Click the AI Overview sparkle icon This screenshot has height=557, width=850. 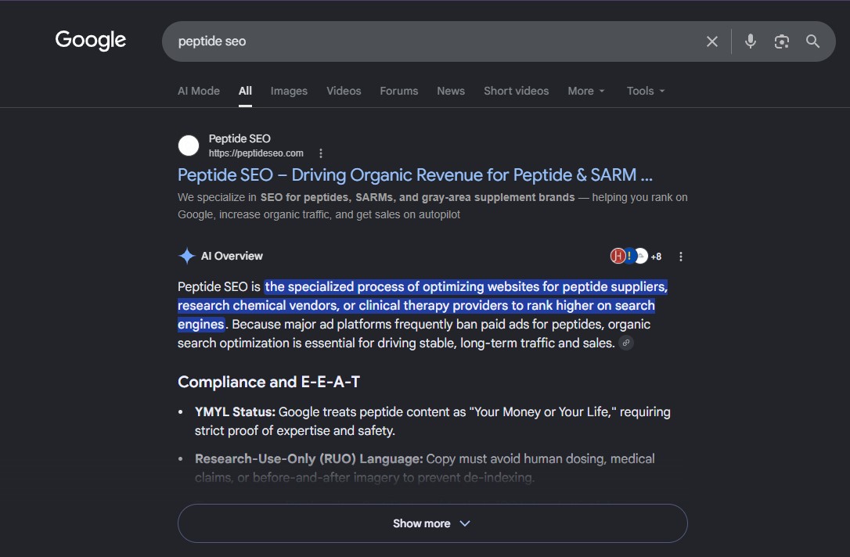[x=186, y=256]
